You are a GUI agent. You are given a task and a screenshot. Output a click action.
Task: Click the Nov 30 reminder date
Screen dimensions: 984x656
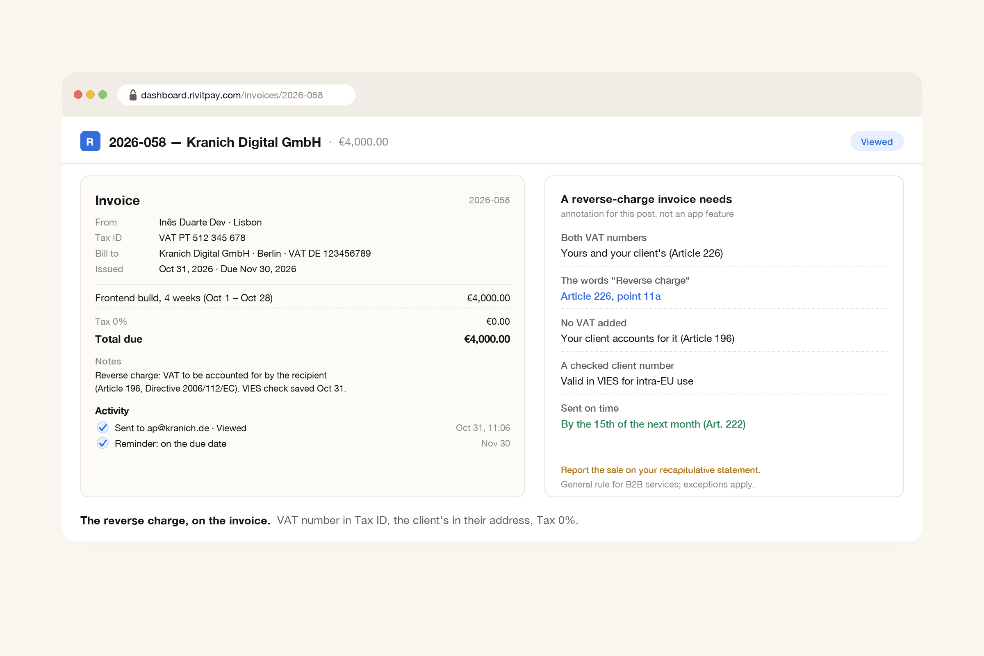click(495, 443)
